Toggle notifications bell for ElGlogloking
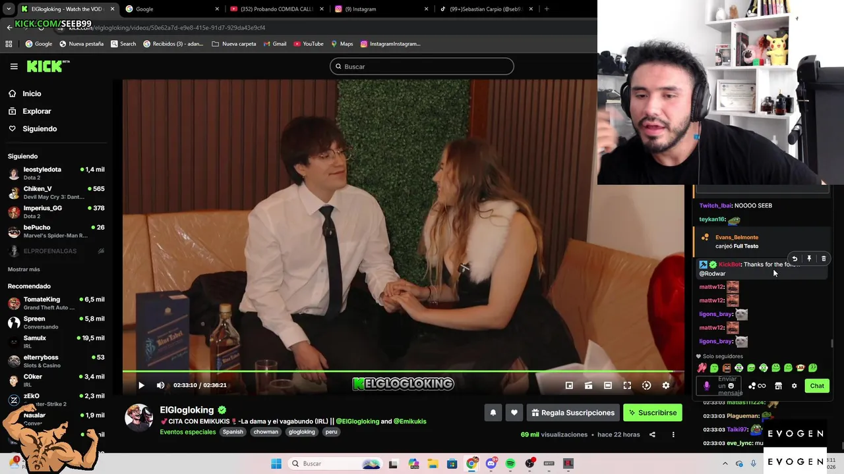844x474 pixels. pos(493,413)
